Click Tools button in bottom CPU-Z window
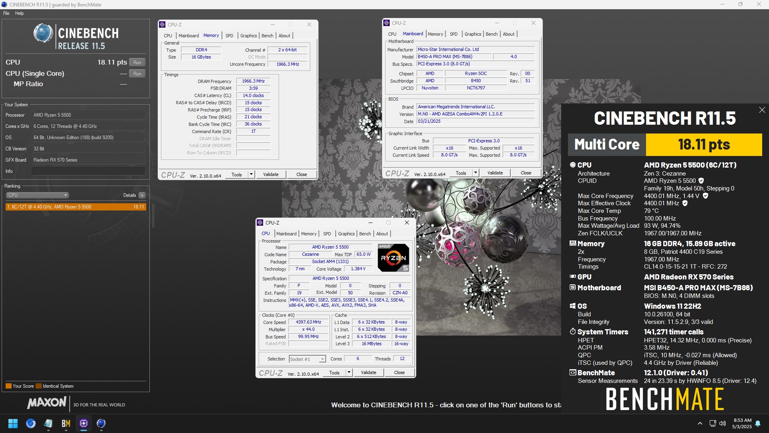This screenshot has height=433, width=769. 334,372
